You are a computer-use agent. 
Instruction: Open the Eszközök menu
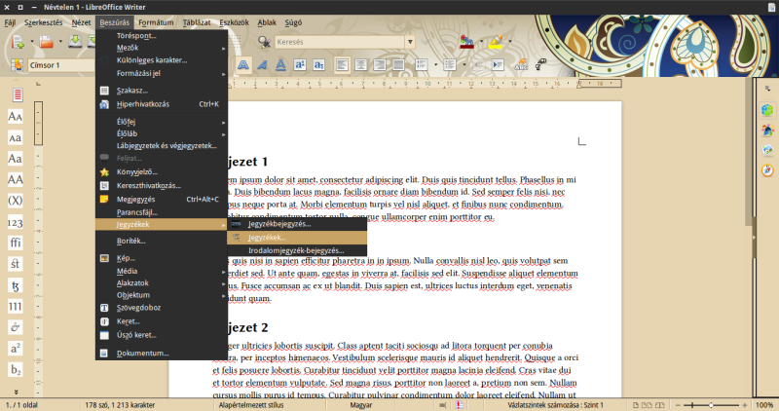click(x=234, y=22)
